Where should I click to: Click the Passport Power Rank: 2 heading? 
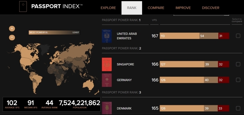(121, 48)
